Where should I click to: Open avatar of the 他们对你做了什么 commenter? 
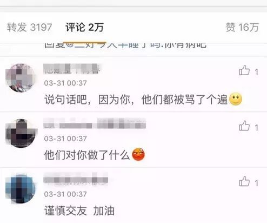click(21, 133)
